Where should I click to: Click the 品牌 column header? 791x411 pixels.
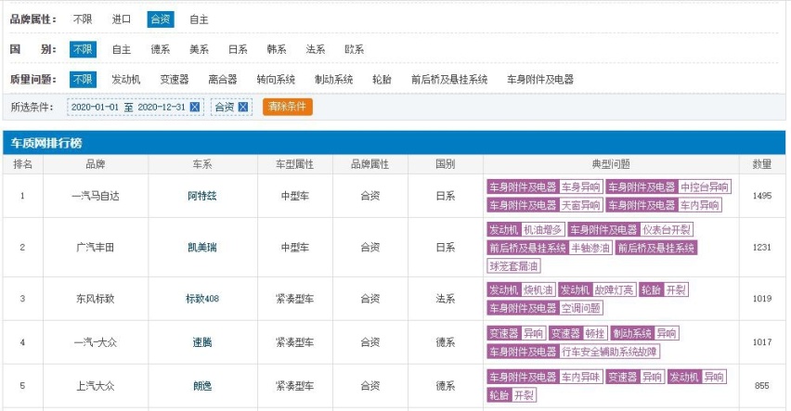point(96,164)
